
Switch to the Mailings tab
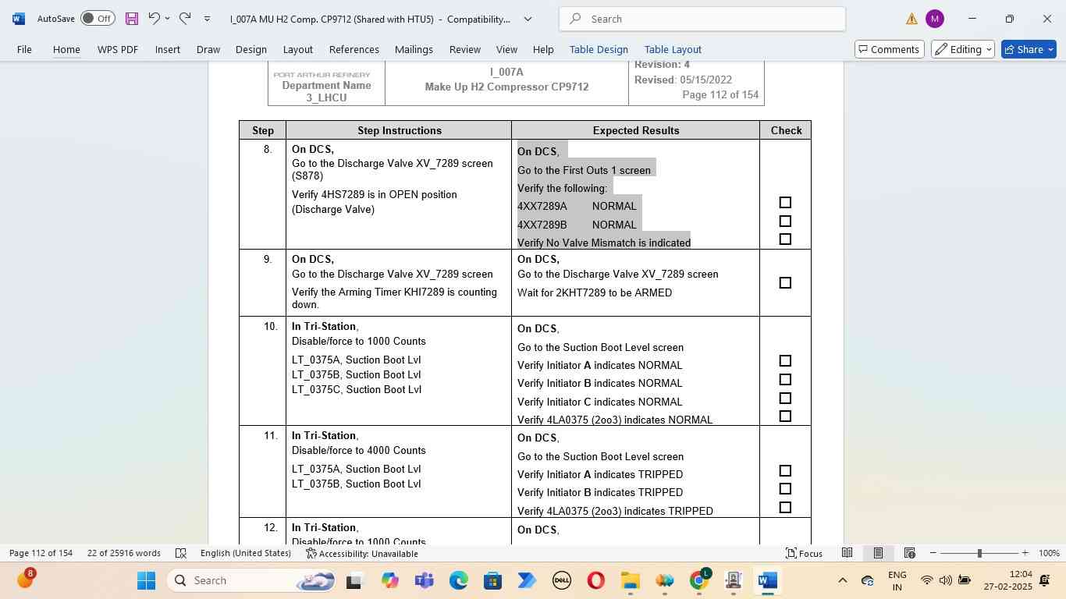click(x=414, y=49)
